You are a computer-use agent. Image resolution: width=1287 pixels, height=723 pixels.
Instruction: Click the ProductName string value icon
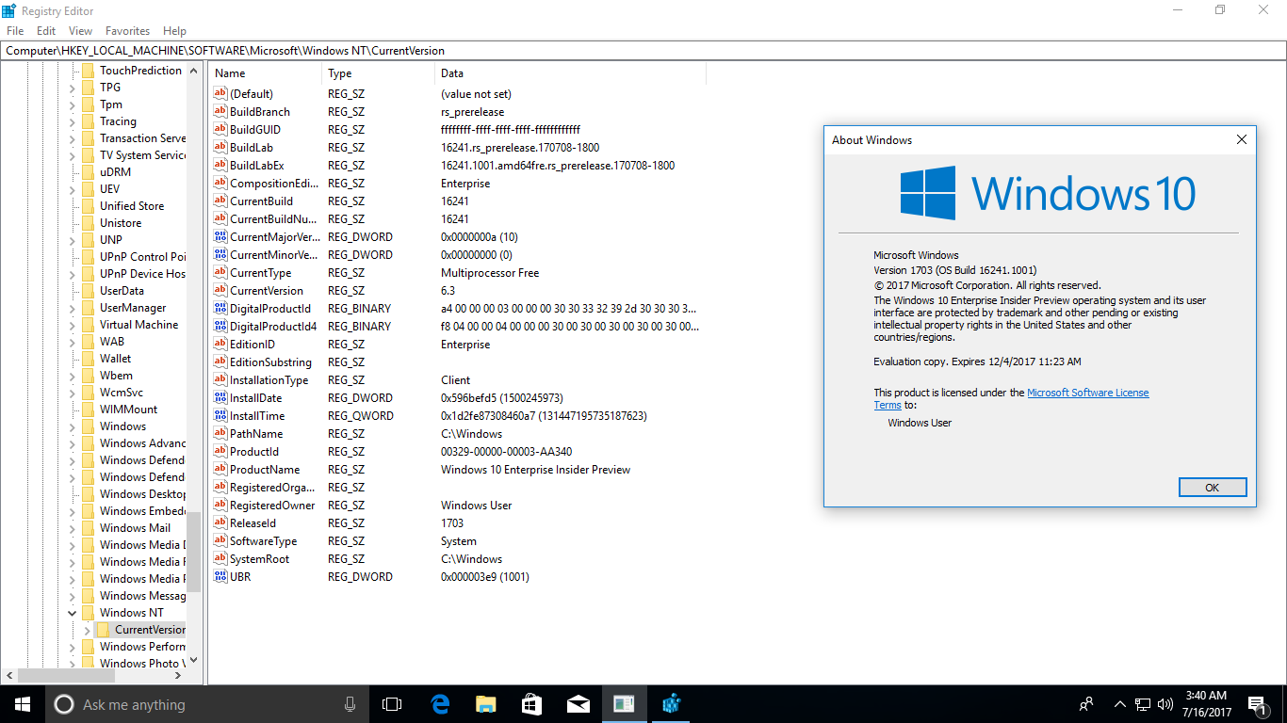[220, 470]
